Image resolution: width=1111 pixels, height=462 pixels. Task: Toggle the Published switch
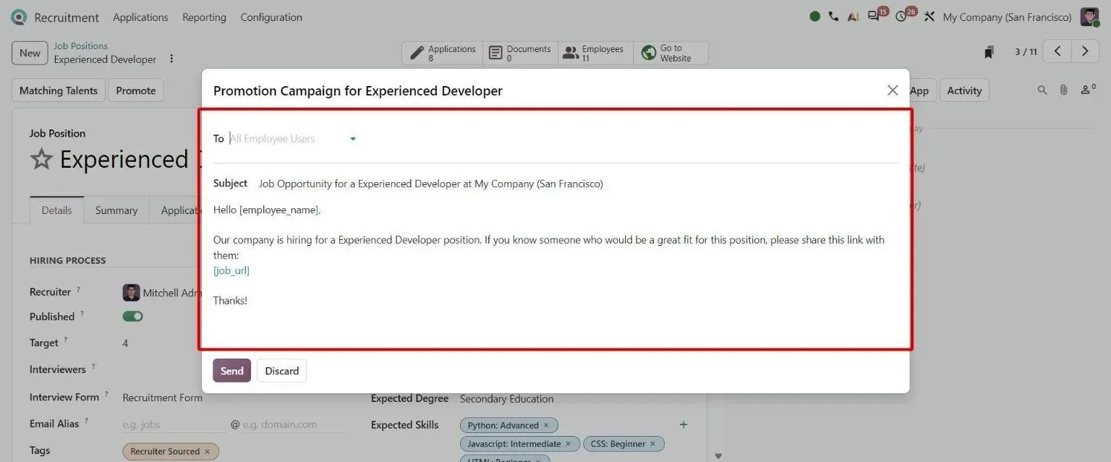point(133,317)
